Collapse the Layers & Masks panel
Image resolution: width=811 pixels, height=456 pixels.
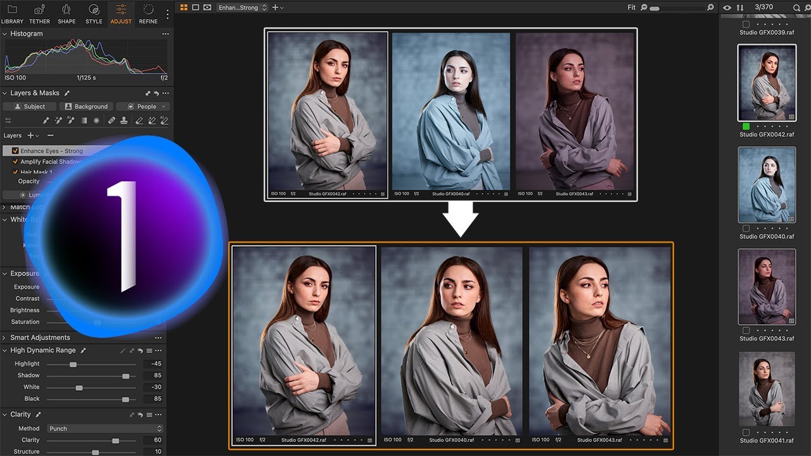5,93
